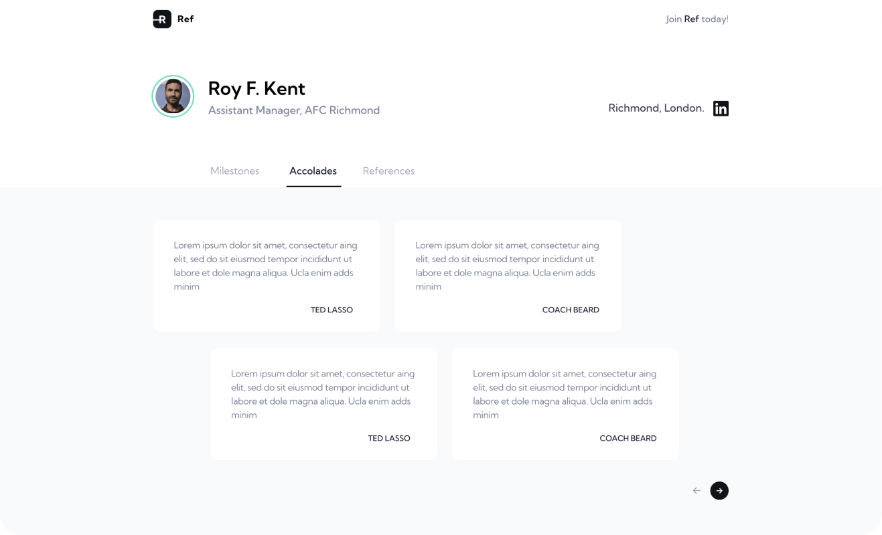882x535 pixels.
Task: Click Roy Kent's profile avatar photo
Action: [x=173, y=96]
